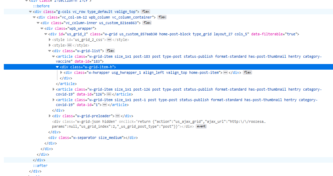The width and height of the screenshot is (333, 176).
Task: Click ellipsis badge in post-126 article
Action: pyautogui.click(x=109, y=94)
